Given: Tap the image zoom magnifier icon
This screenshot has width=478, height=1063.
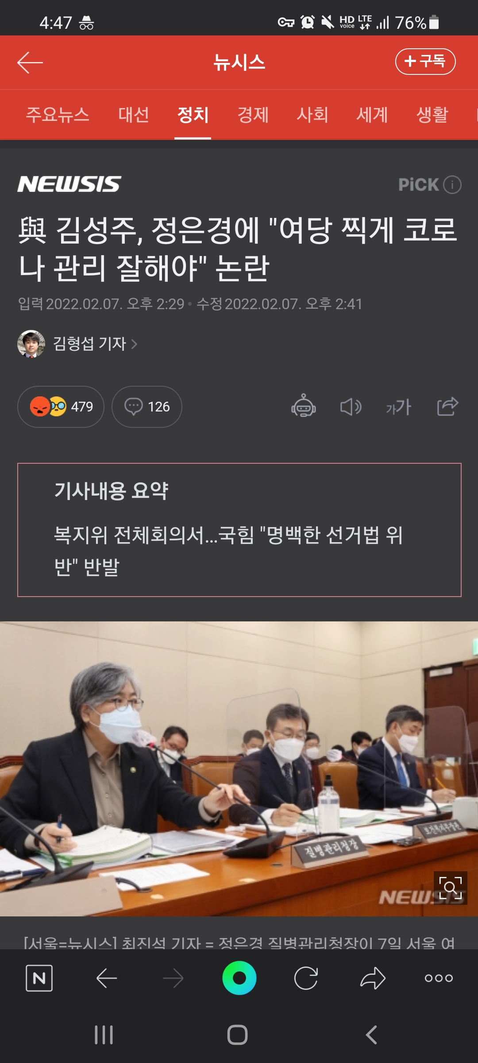Looking at the screenshot, I should click(451, 888).
